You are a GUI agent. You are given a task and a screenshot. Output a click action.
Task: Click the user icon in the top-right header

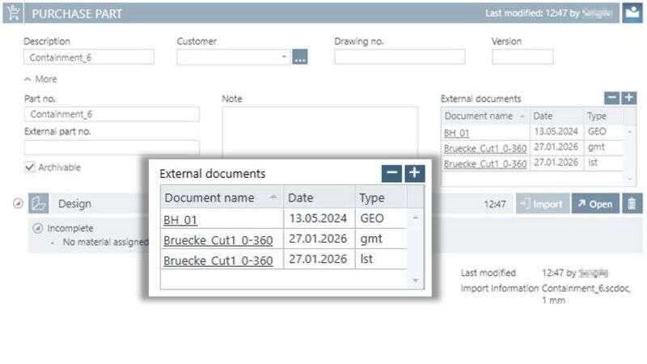tap(631, 14)
